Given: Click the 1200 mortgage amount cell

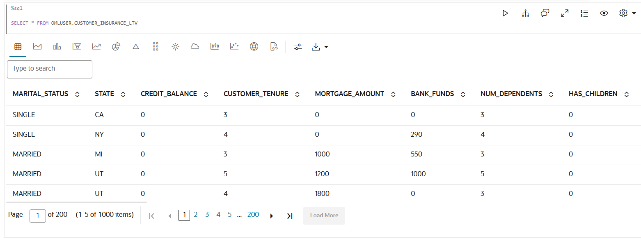Looking at the screenshot, I should tap(322, 174).
